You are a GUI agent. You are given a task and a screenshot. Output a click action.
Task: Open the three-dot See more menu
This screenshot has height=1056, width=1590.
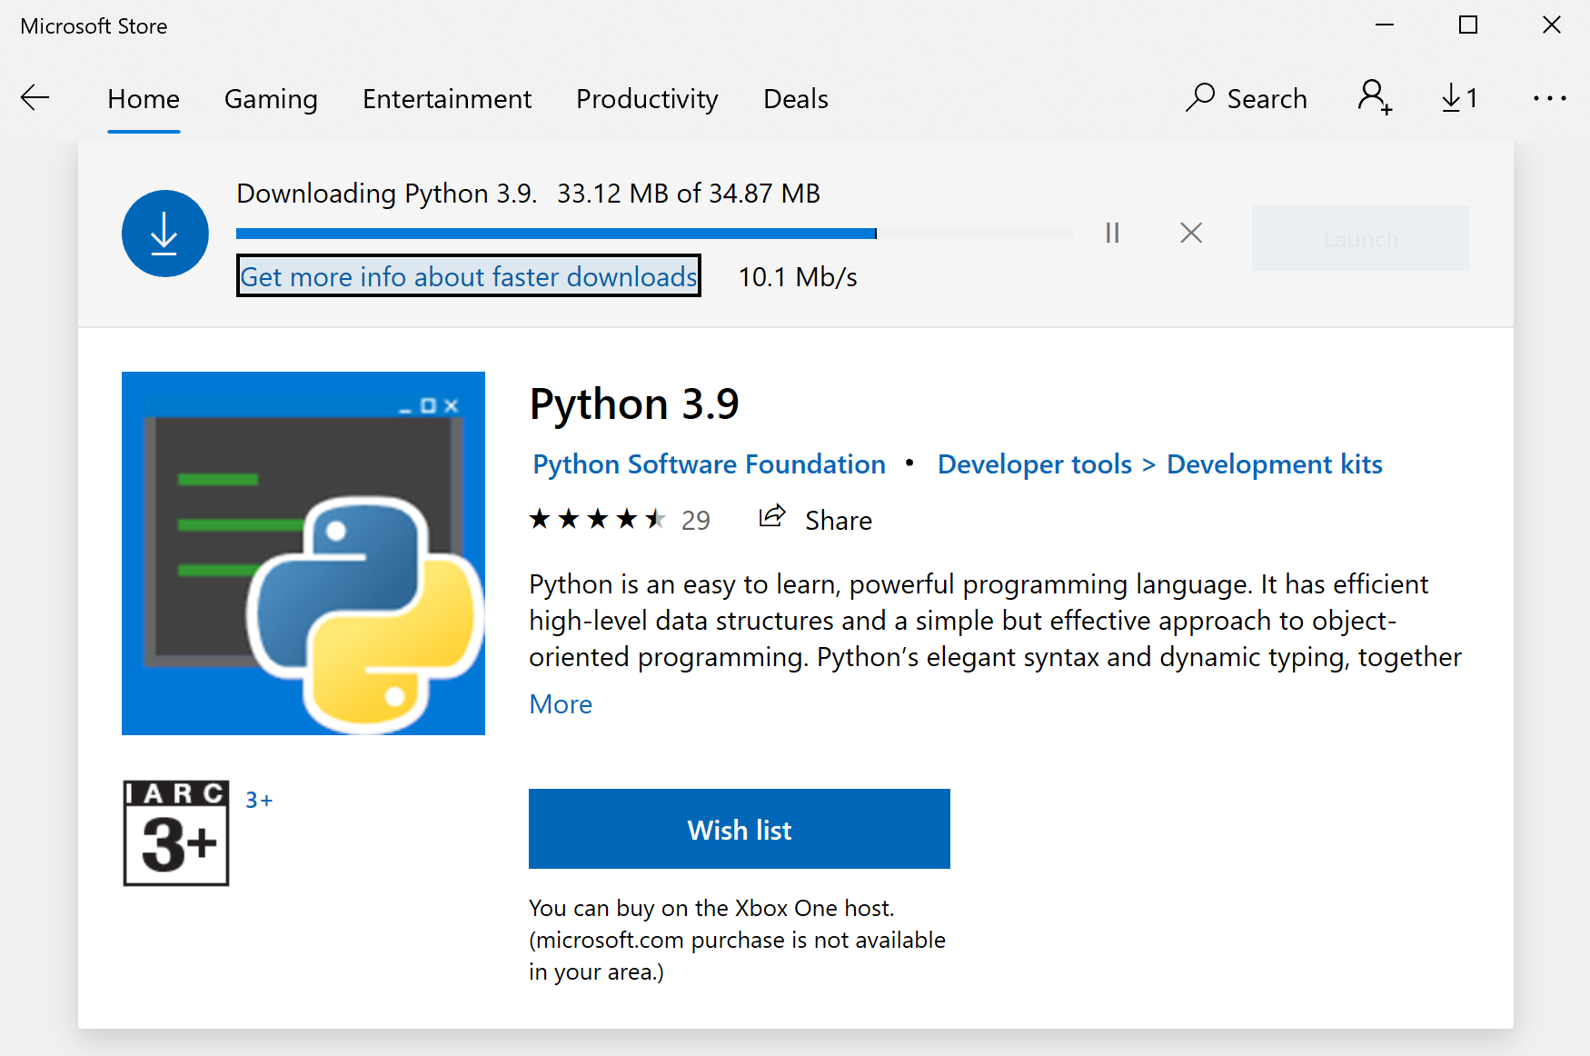click(1549, 98)
